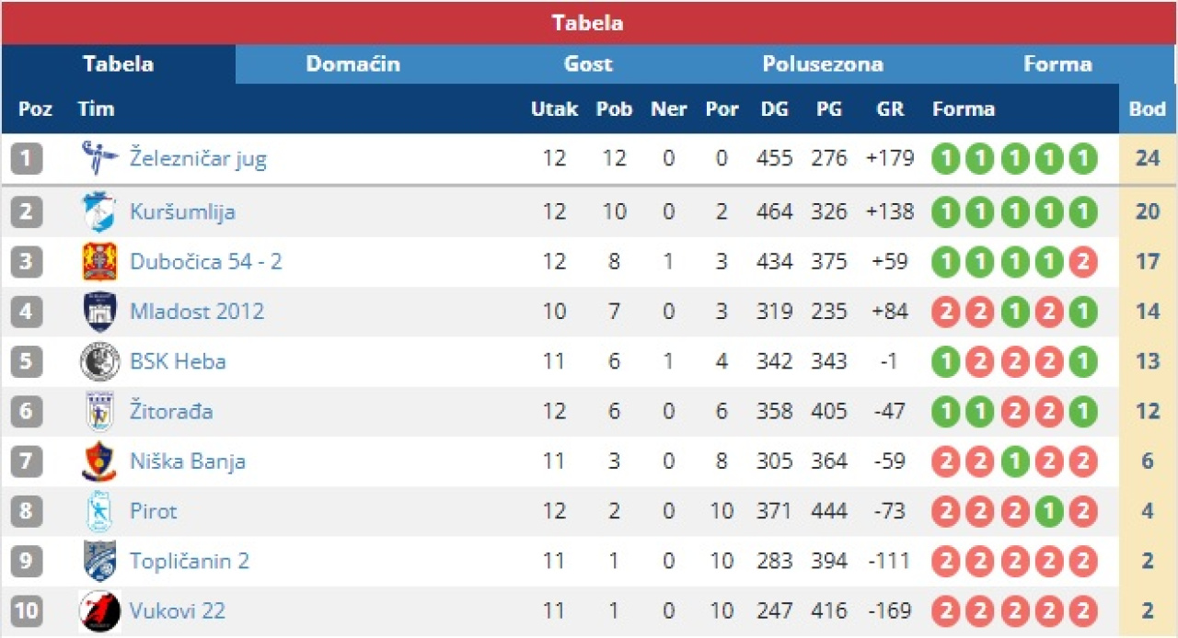This screenshot has width=1178, height=638.
Task: Click the Žitorađa club crest
Action: pos(99,411)
